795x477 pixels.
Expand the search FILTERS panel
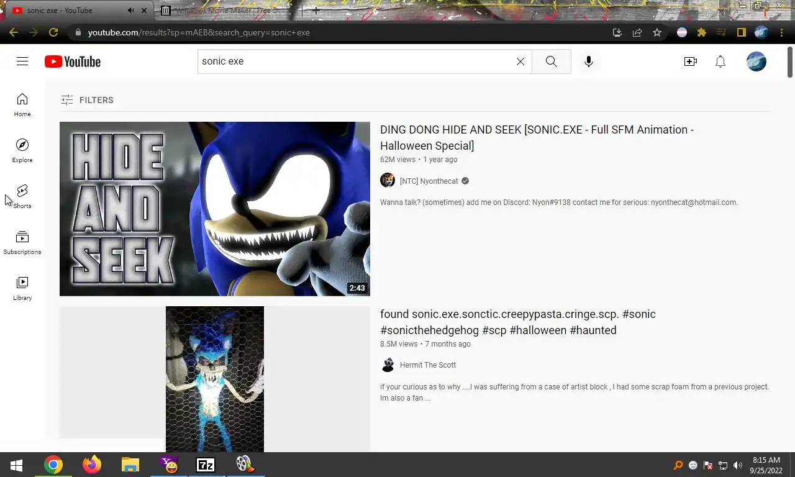click(x=87, y=100)
